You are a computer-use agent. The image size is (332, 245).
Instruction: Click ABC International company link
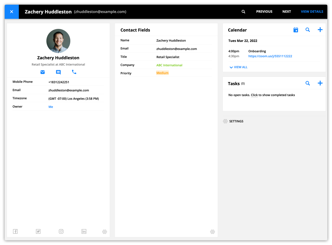click(169, 65)
